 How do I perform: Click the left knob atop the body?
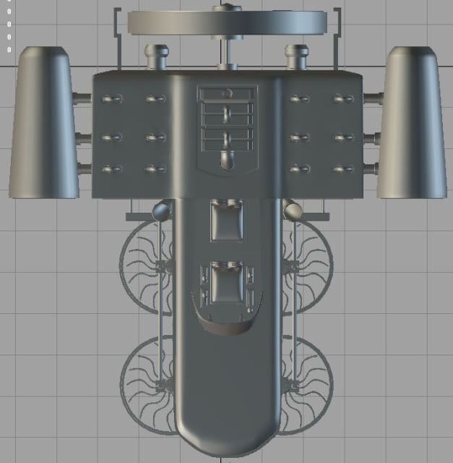click(157, 57)
